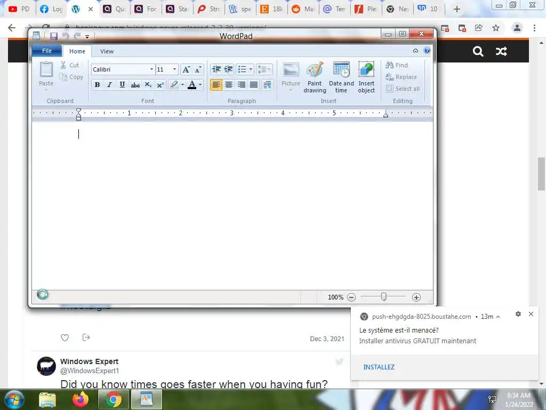
Task: Apply the text highlight color pen
Action: 174,85
